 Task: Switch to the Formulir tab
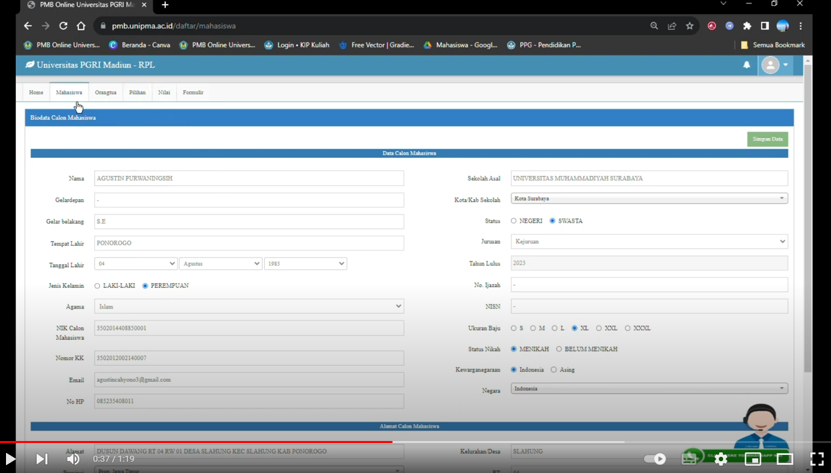(x=193, y=93)
